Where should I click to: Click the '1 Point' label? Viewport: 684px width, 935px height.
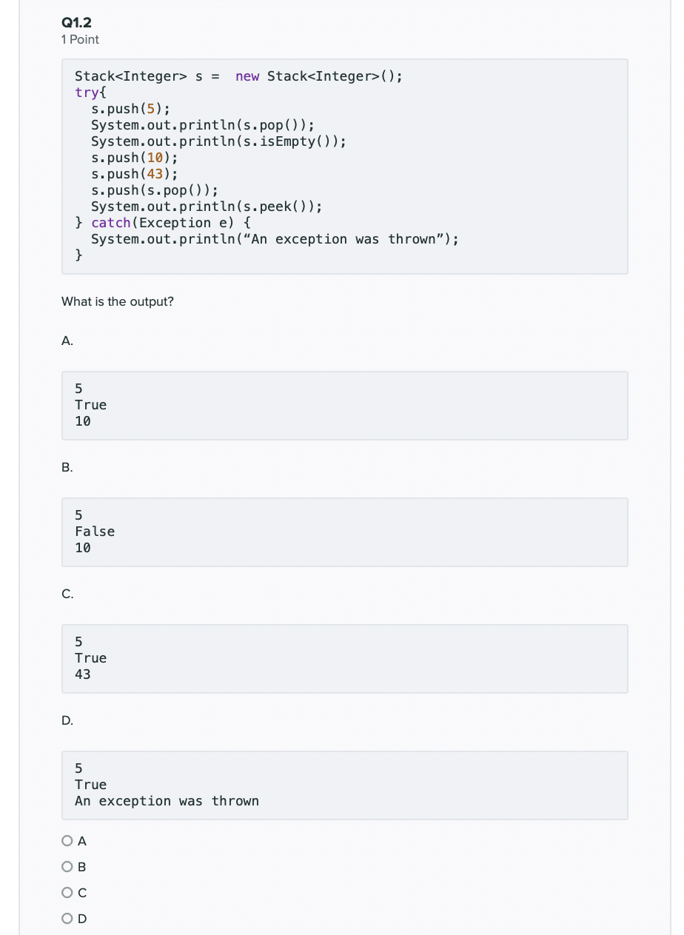click(79, 39)
